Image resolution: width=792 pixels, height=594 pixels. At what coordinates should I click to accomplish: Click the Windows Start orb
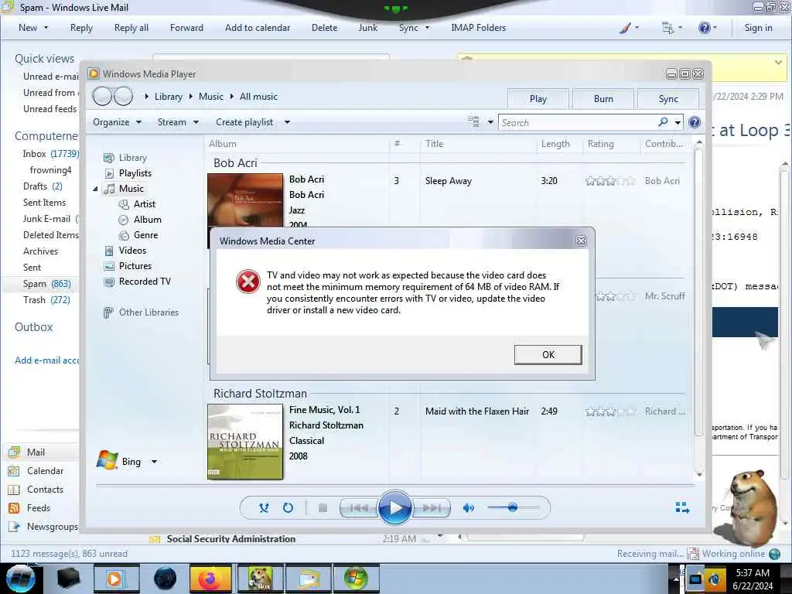[x=20, y=579]
